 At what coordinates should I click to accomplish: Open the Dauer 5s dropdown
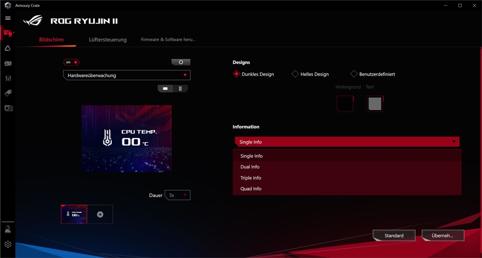178,195
